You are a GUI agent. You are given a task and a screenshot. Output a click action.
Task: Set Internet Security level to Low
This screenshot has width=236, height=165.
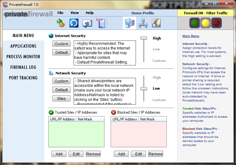pos(156,49)
